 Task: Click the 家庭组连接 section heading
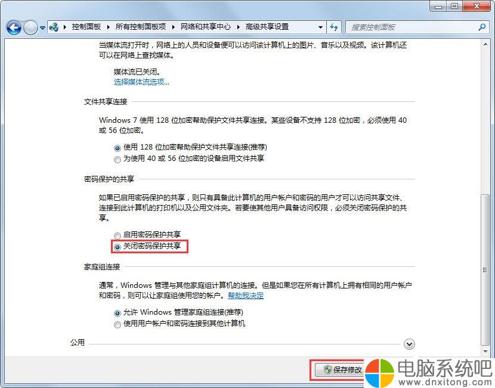(x=101, y=267)
